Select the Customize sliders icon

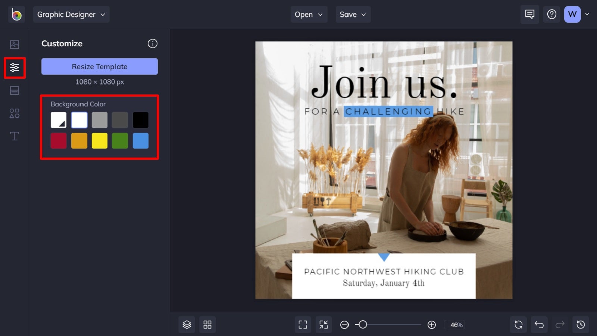(x=14, y=68)
